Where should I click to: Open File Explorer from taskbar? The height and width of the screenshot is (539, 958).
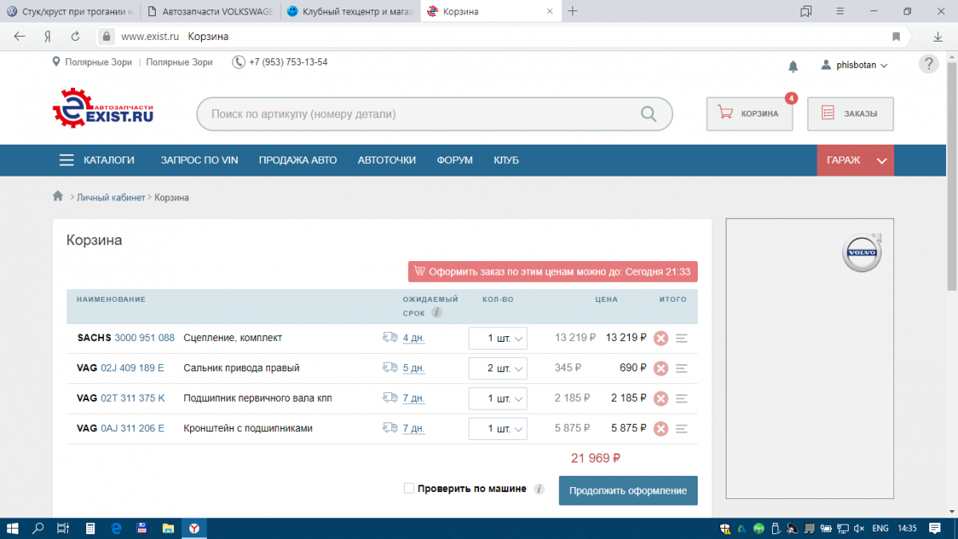(168, 528)
